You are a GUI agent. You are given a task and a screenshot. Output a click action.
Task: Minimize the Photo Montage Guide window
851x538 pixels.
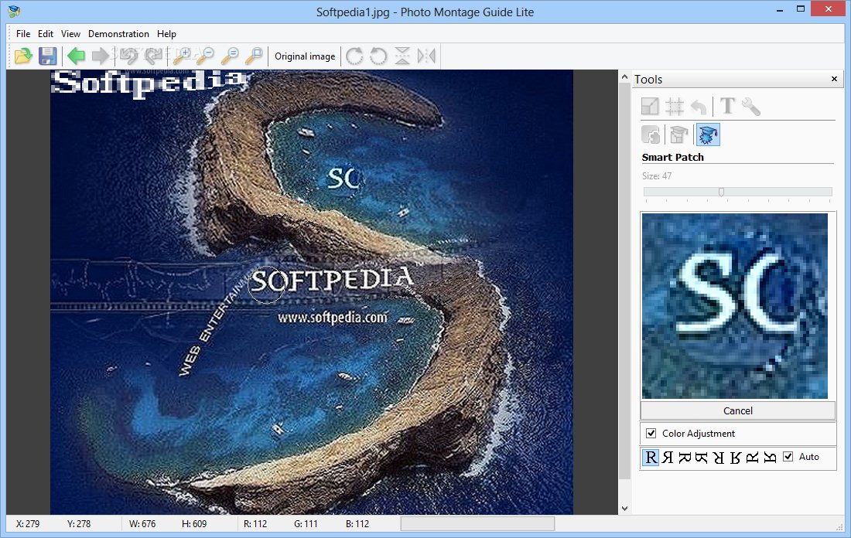(x=780, y=9)
